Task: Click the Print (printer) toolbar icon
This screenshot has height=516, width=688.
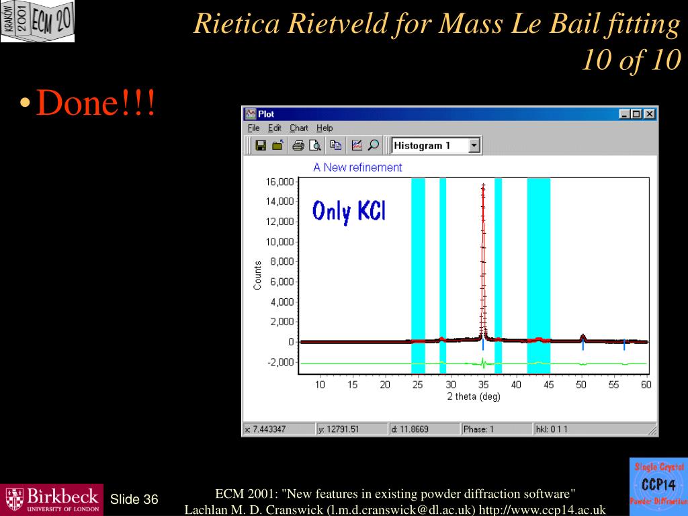Action: click(298, 145)
